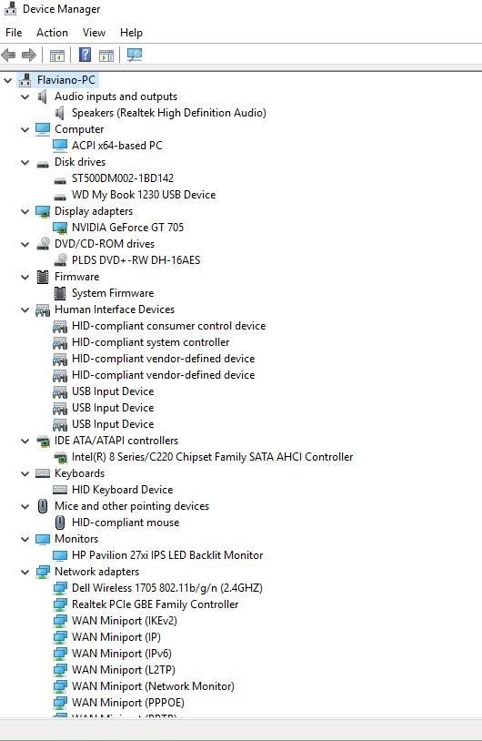Select the Mice and other pointing devices label
The image size is (482, 741).
click(x=132, y=506)
